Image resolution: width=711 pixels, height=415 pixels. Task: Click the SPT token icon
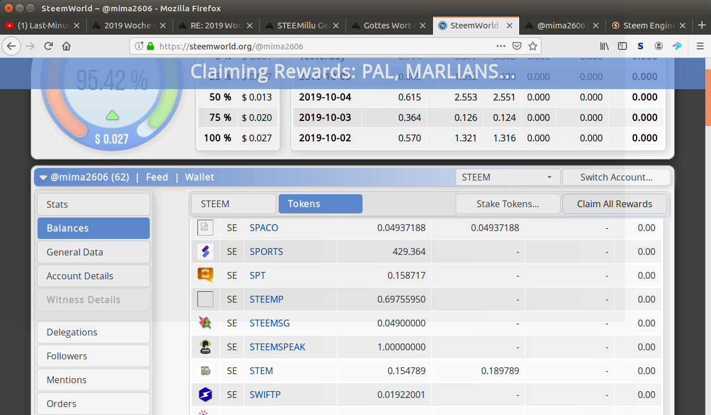coord(205,275)
